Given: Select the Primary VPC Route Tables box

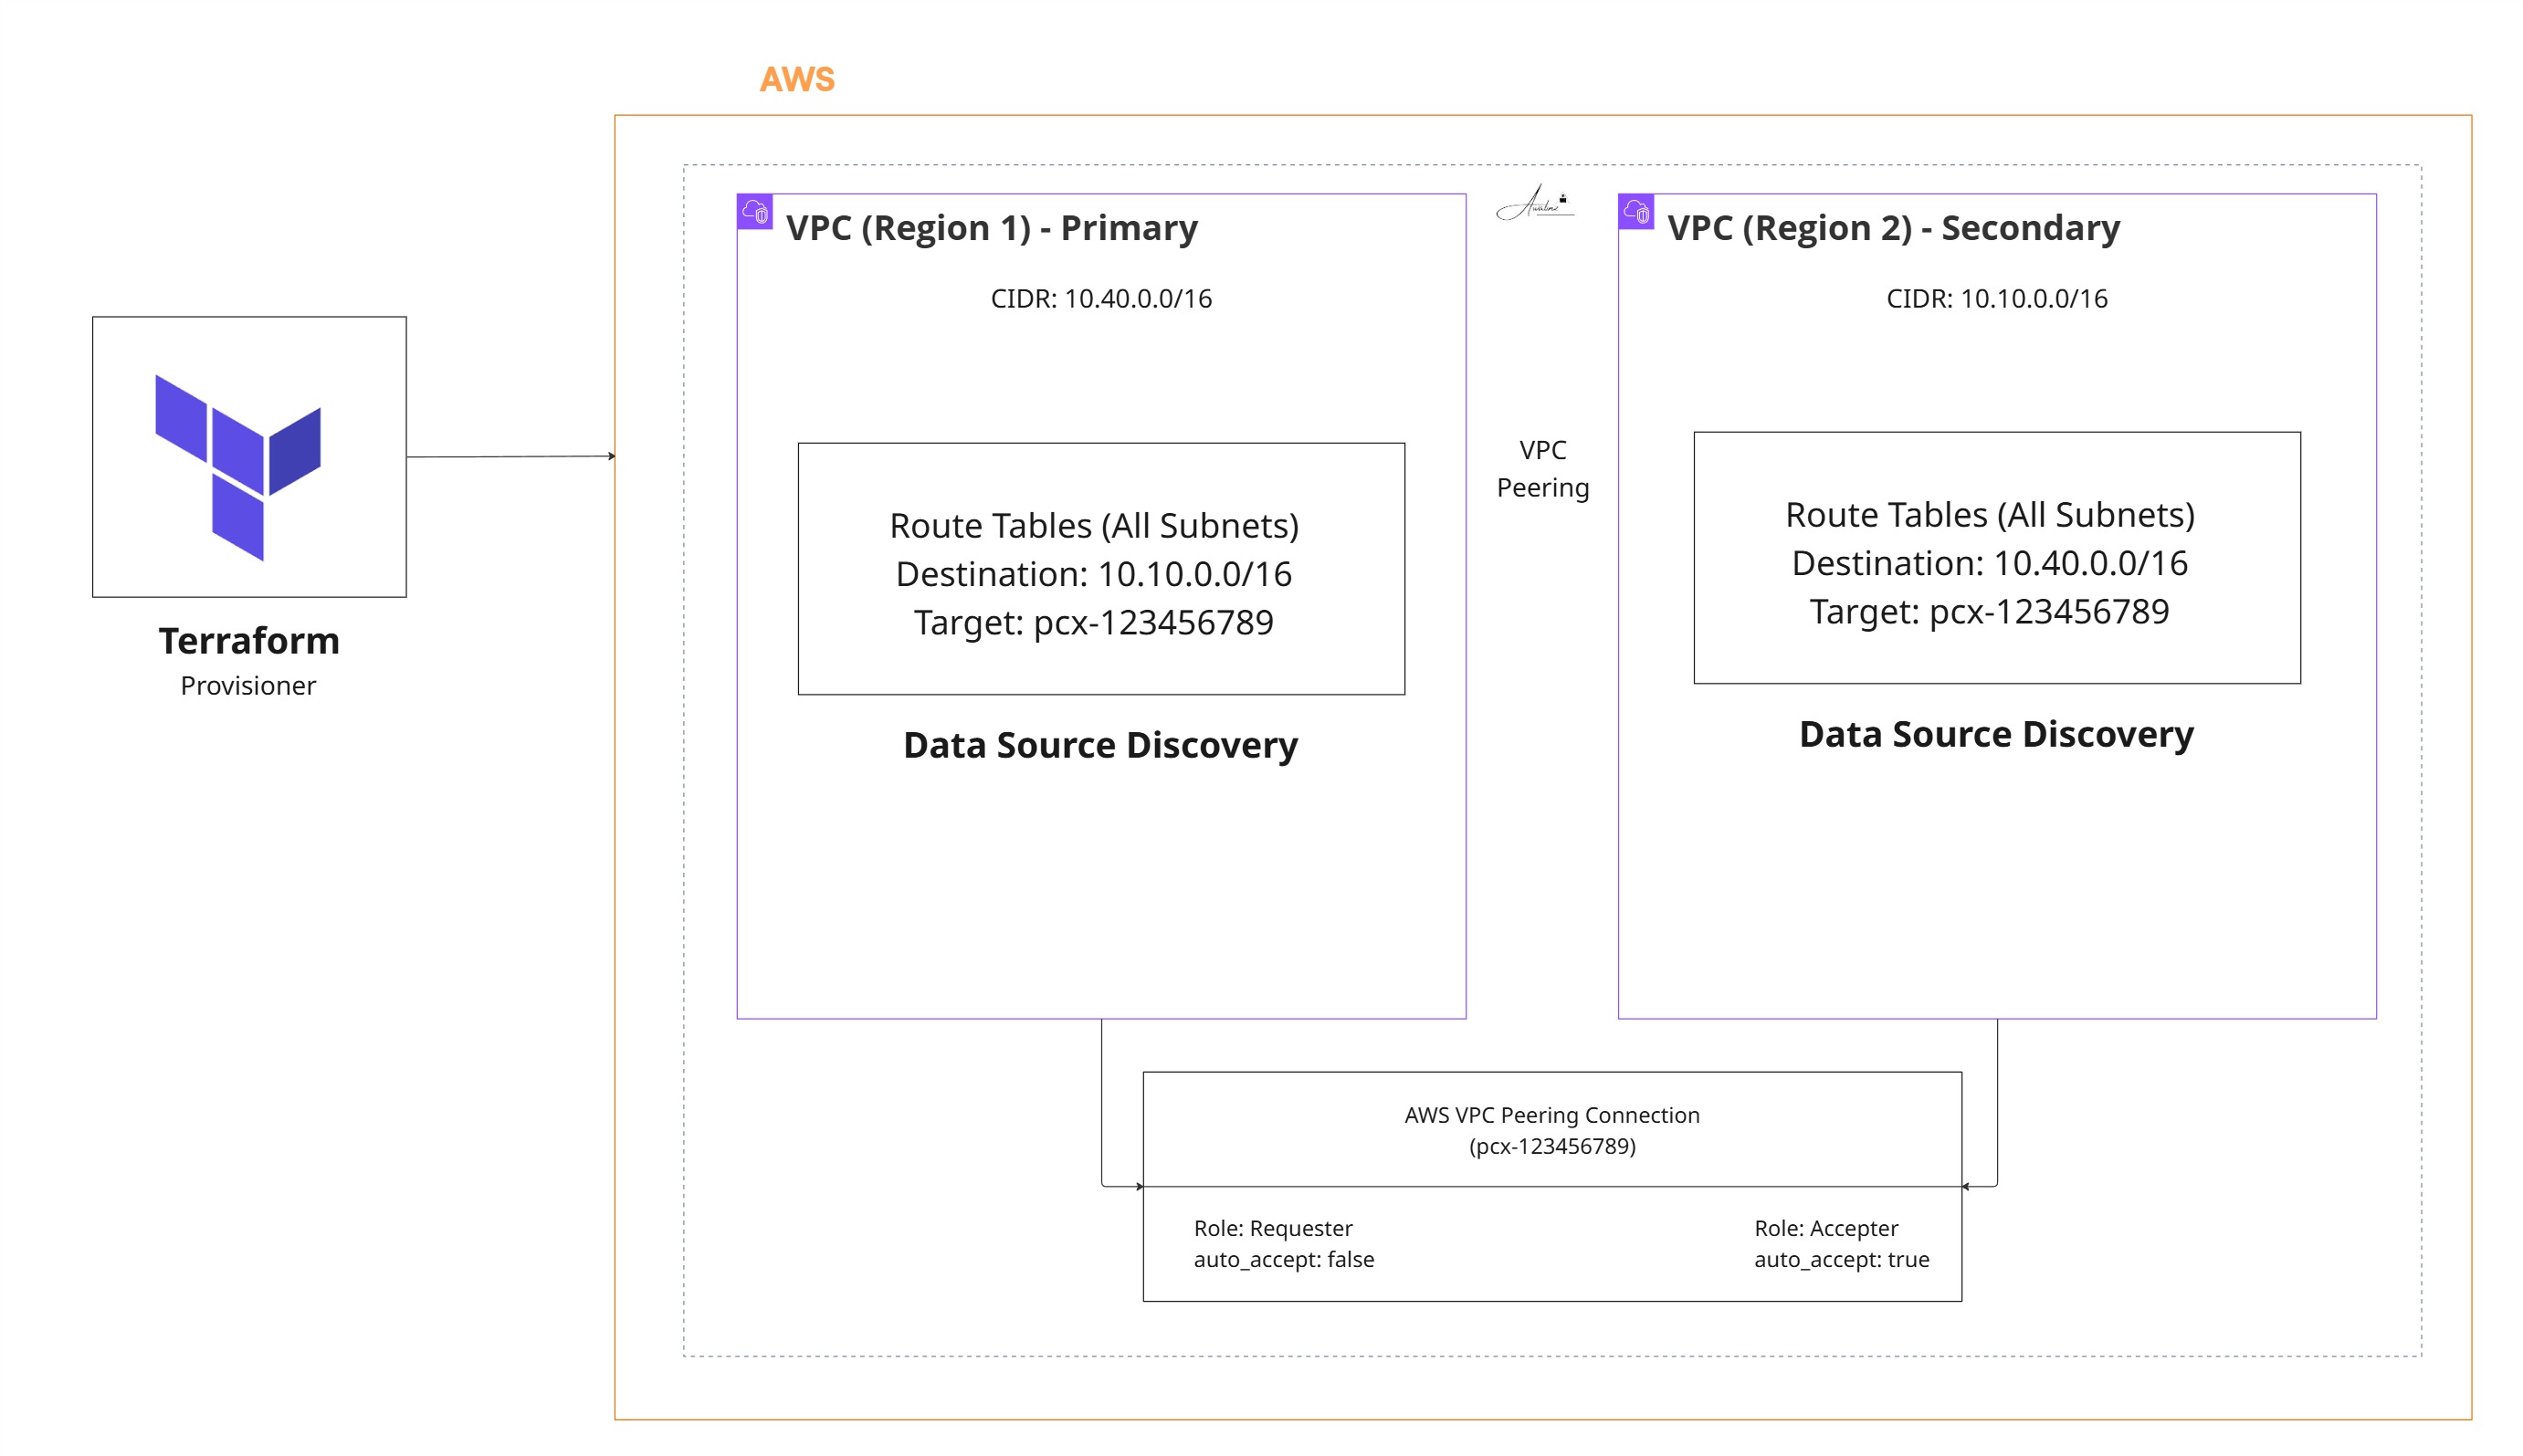Looking at the screenshot, I should (1101, 568).
